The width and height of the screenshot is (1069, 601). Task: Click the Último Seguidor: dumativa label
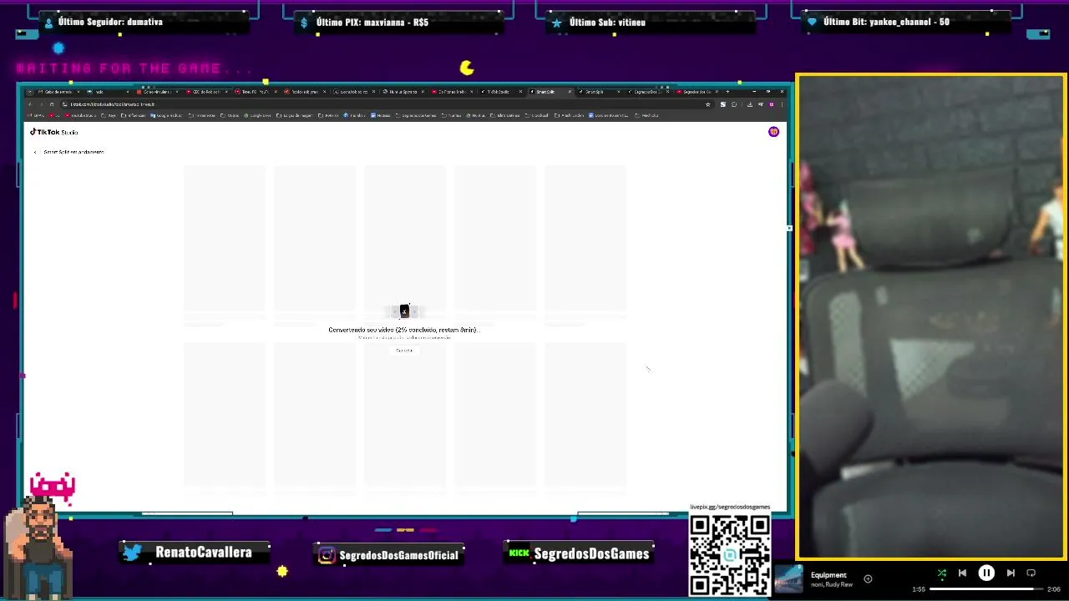click(110, 22)
